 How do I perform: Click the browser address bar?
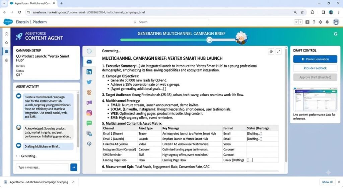(162, 12)
